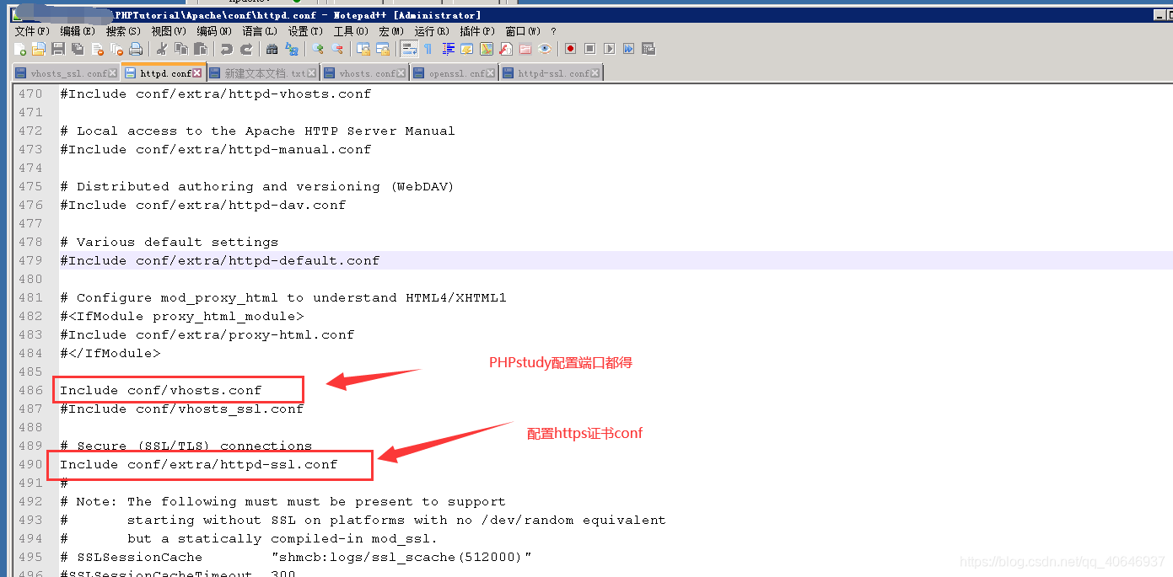Stop macro recording button
Viewport: 1173px width, 577px height.
589,49
